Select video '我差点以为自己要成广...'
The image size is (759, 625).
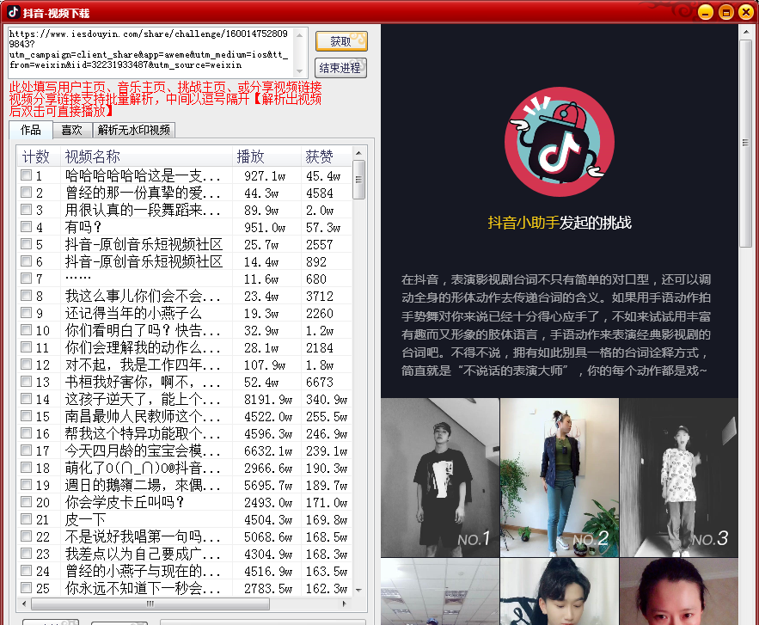pyautogui.click(x=143, y=554)
